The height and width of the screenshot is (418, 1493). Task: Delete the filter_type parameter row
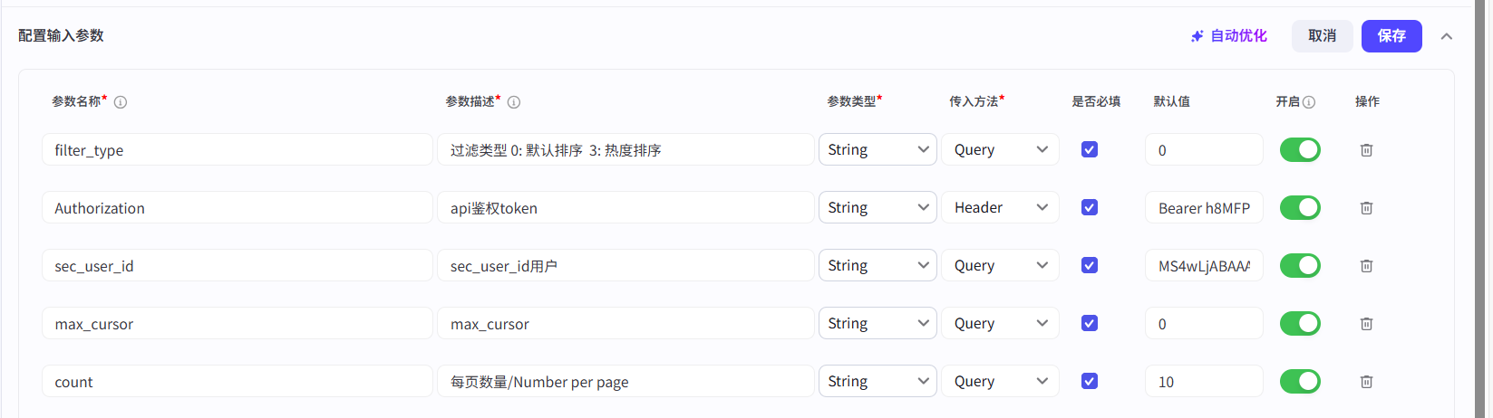coord(1366,150)
